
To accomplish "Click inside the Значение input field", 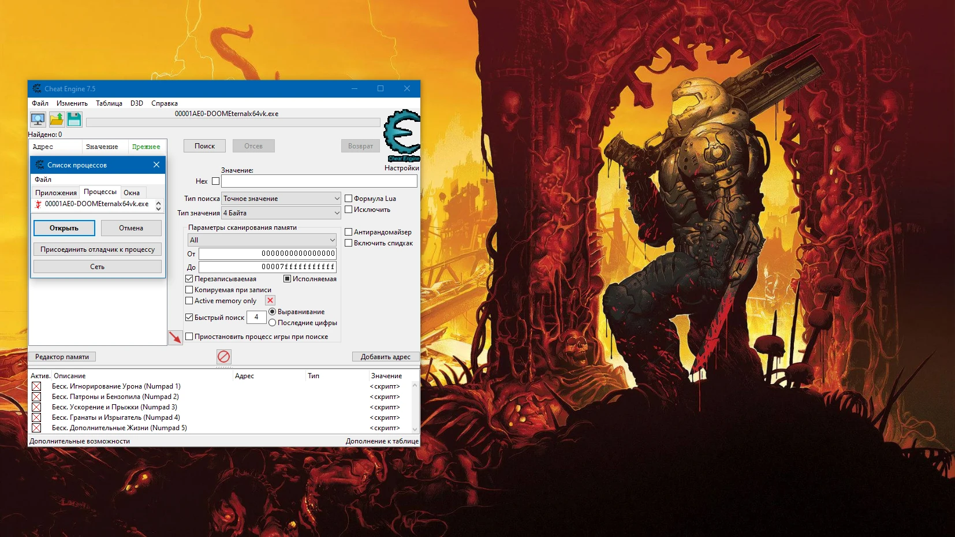I will [319, 181].
